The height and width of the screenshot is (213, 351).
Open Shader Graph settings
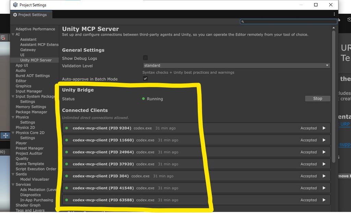point(28,205)
